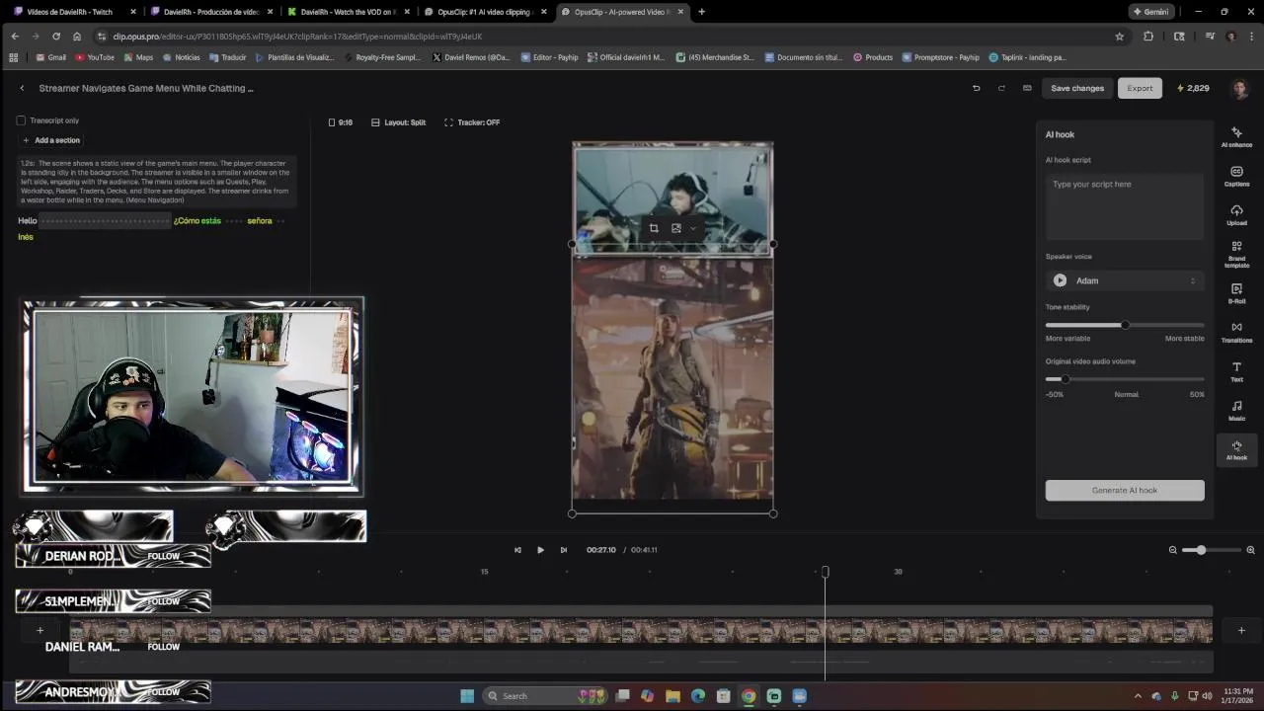Open the user profile avatar
1264x711 pixels.
point(1240,89)
